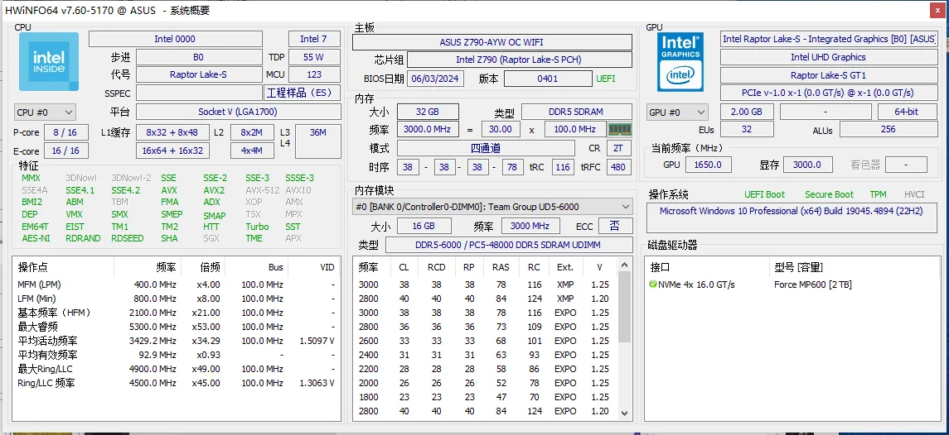The image size is (949, 435).
Task: Click the memory timings scrollbar down arrow
Action: pos(625,413)
